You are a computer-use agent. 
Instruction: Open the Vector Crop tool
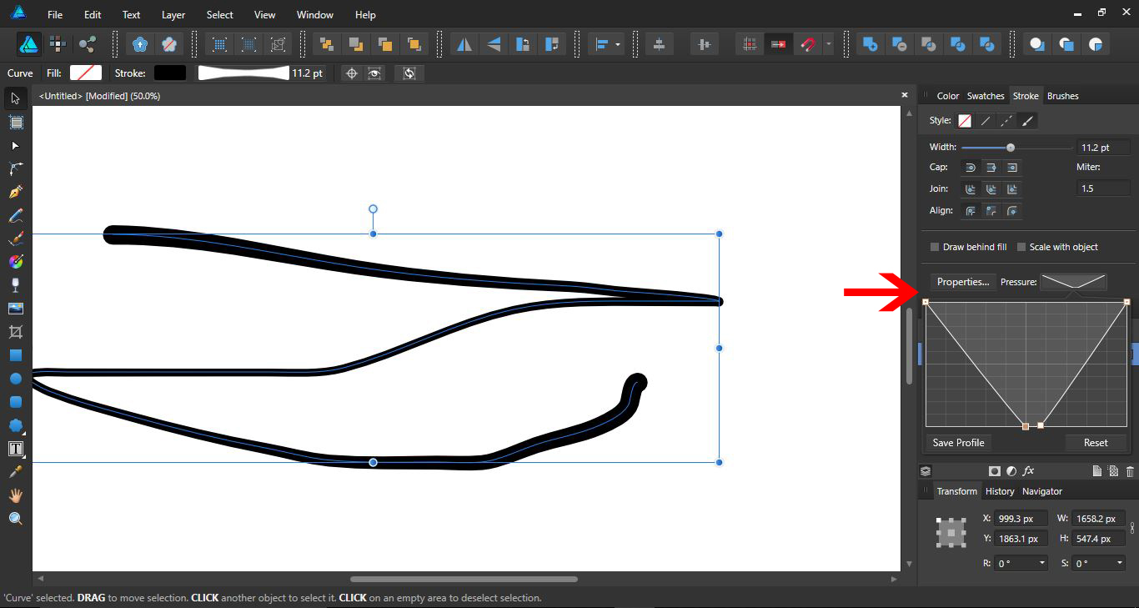15,332
